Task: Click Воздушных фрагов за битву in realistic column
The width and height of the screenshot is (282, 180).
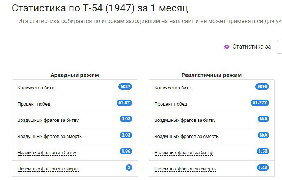Action: [185, 120]
